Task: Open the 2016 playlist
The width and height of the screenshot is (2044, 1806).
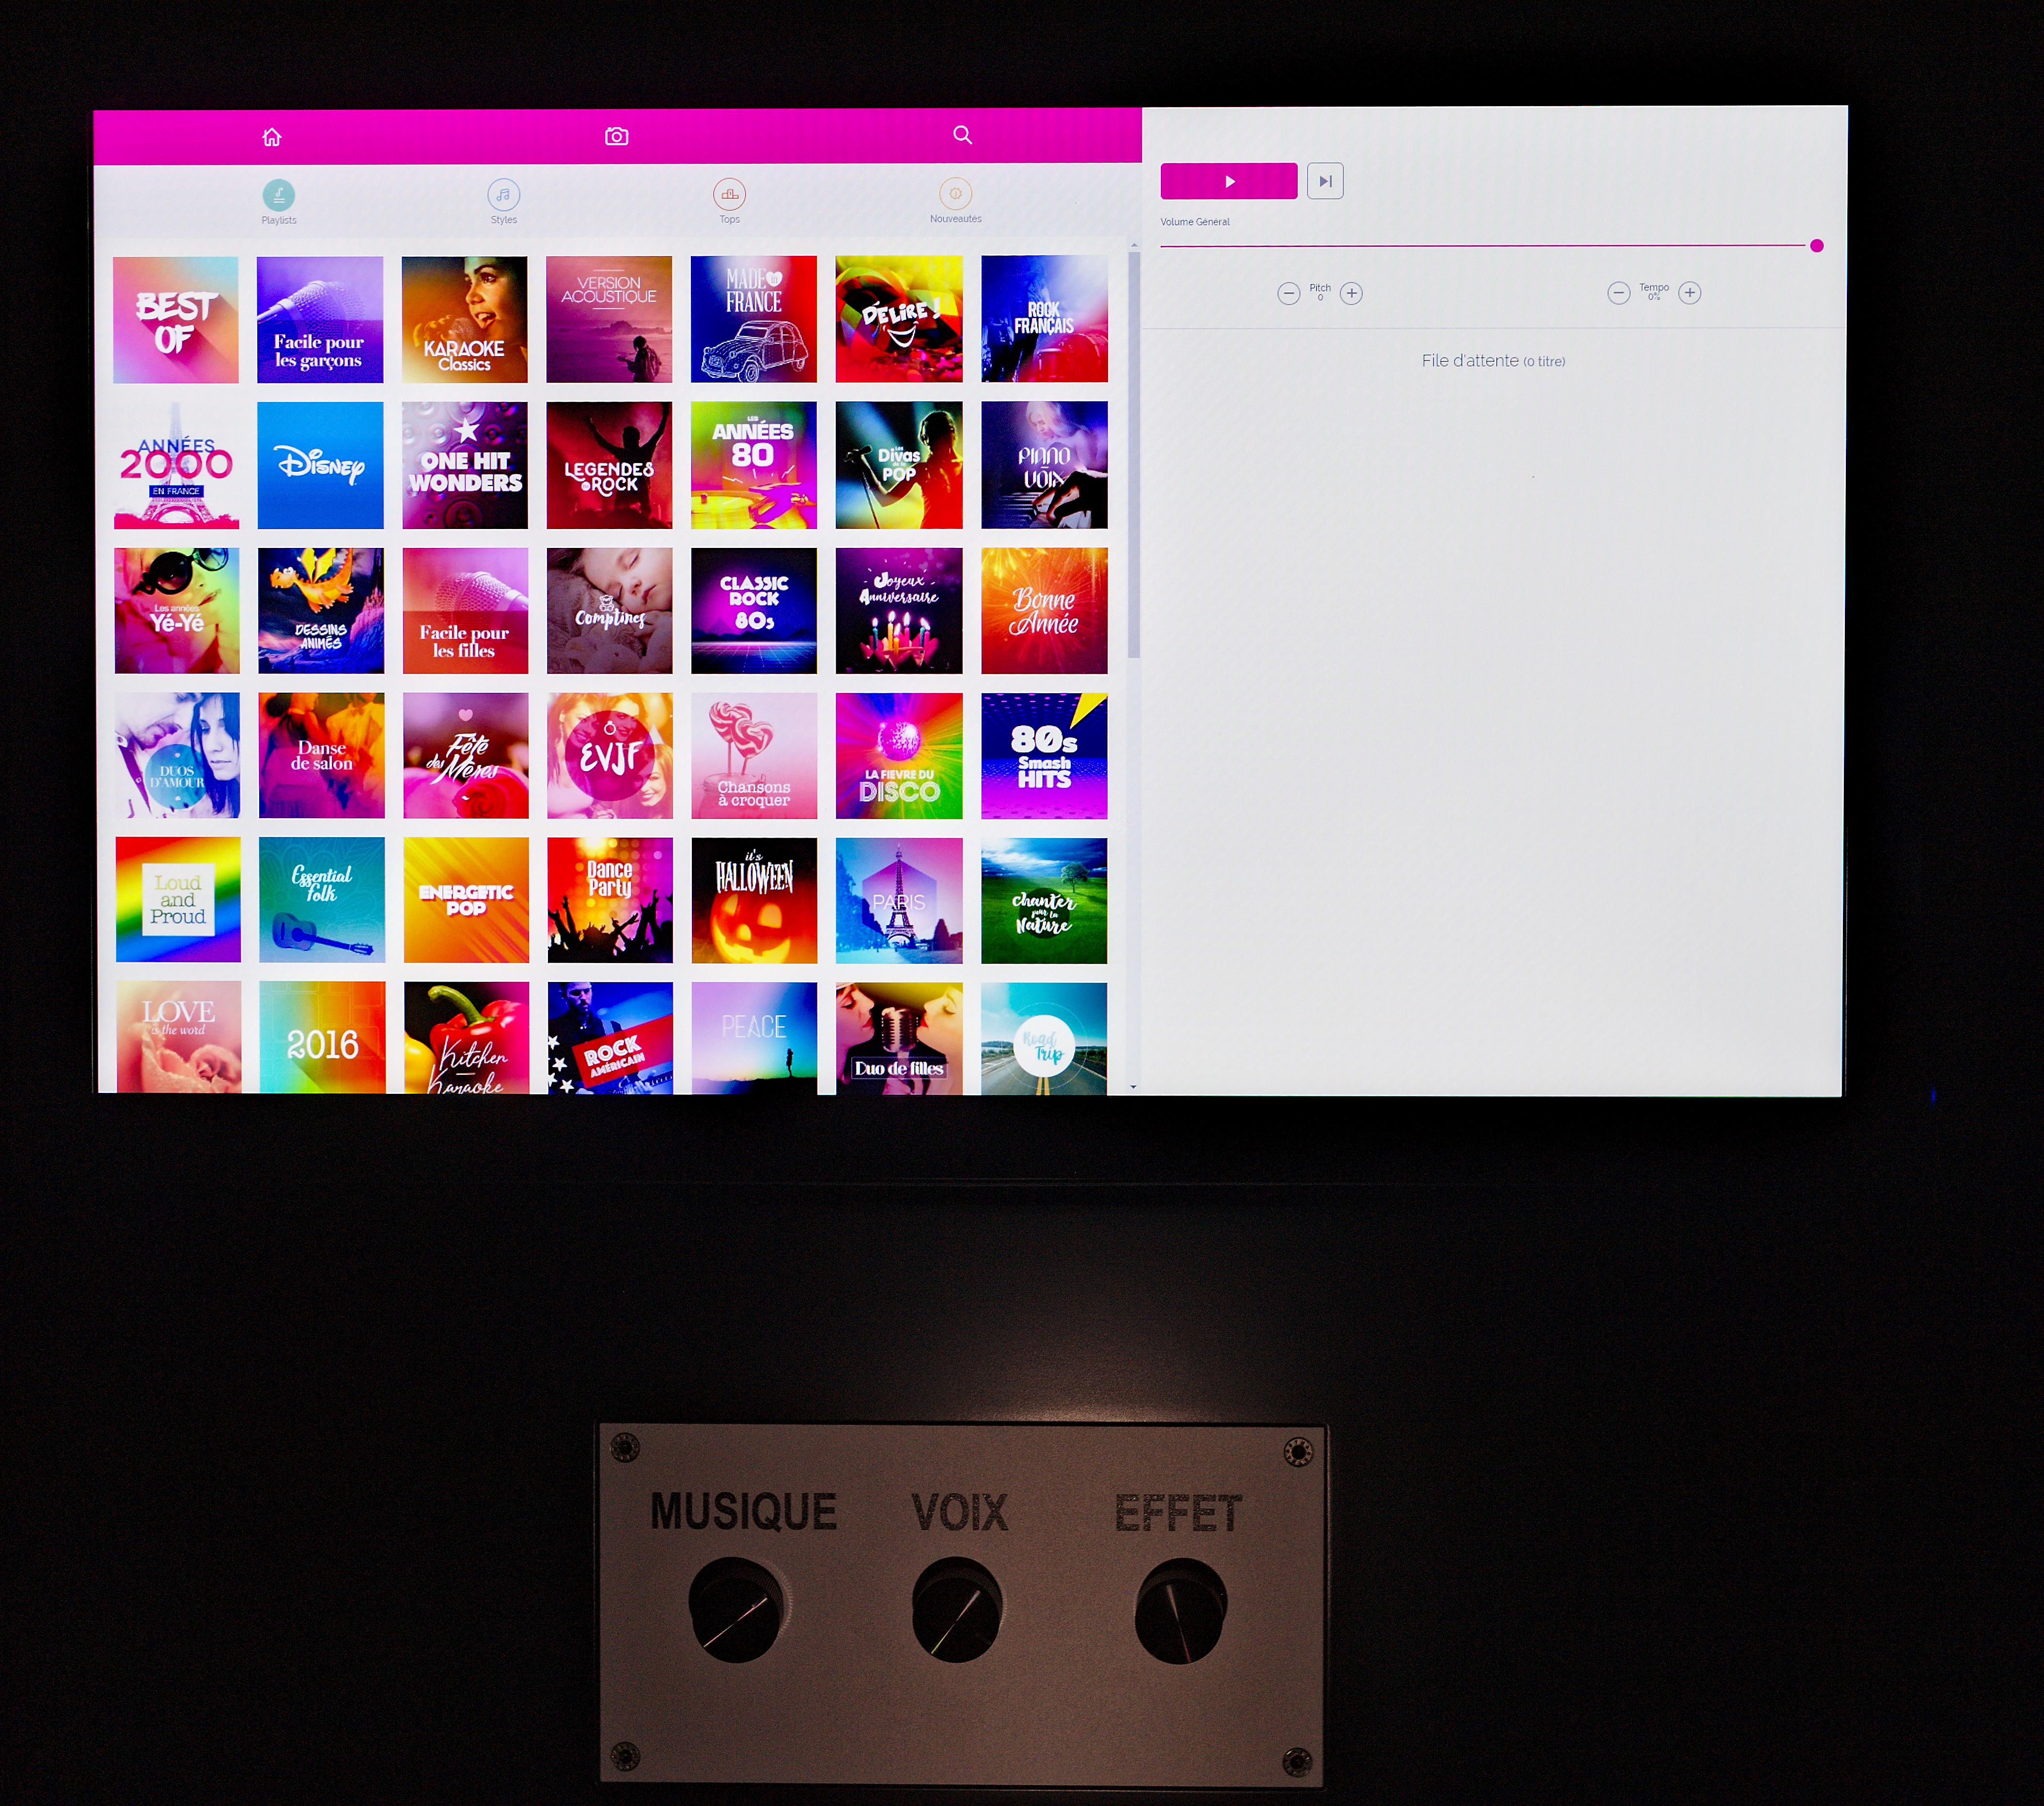Action: point(322,1037)
